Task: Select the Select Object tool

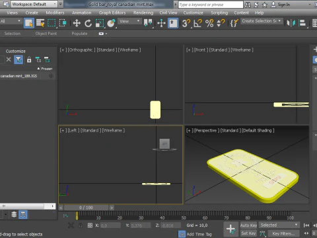Action: click(29, 23)
